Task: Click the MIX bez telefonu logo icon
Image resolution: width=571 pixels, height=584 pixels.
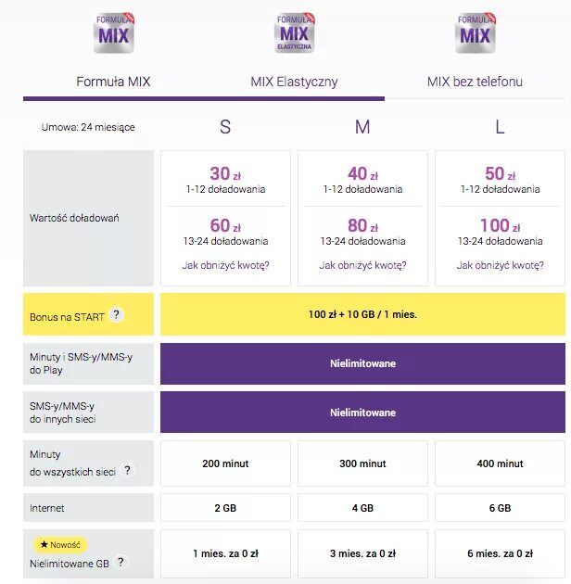Action: pyautogui.click(x=475, y=32)
